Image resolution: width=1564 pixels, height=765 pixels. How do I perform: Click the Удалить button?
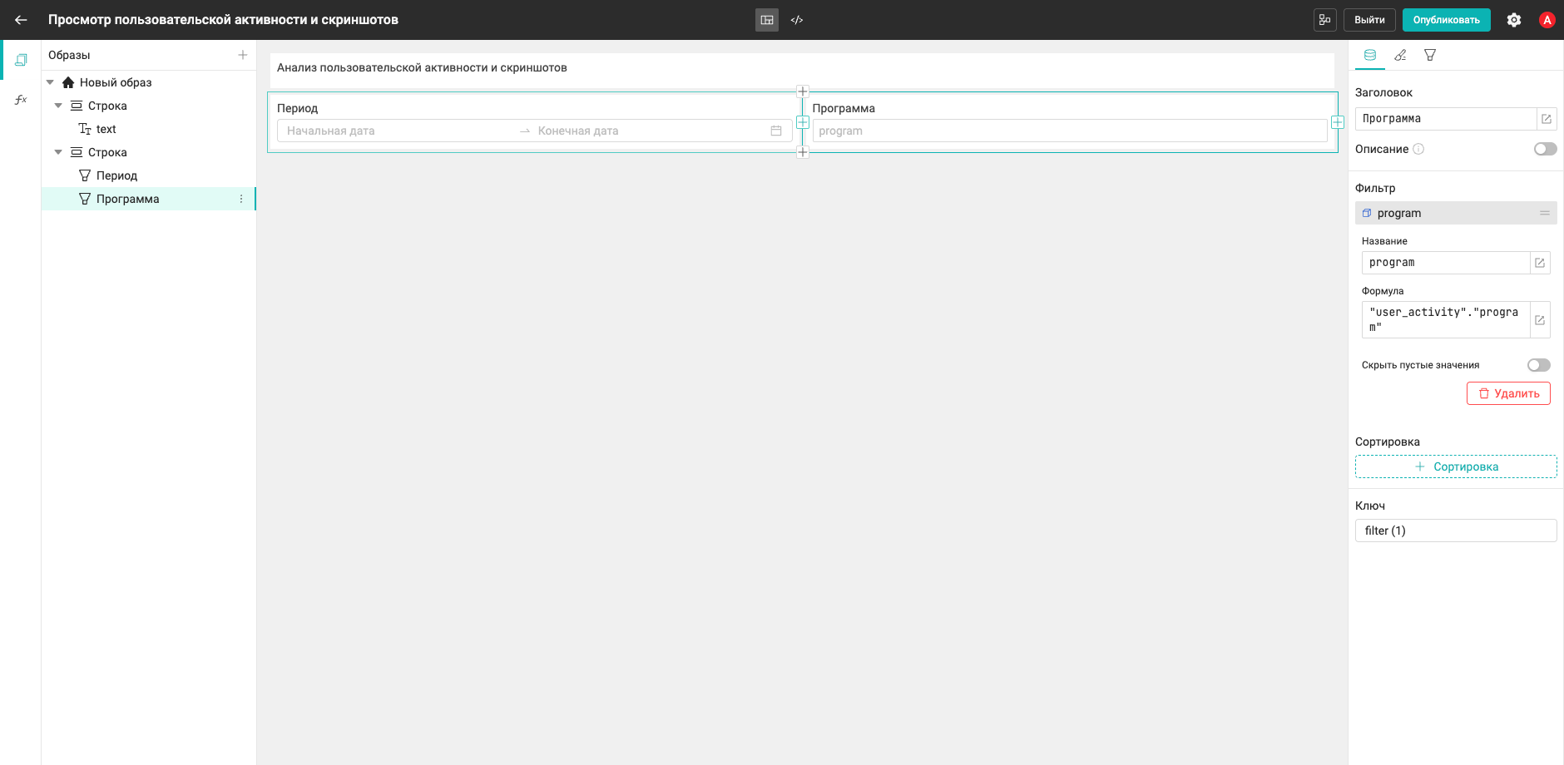coord(1508,393)
